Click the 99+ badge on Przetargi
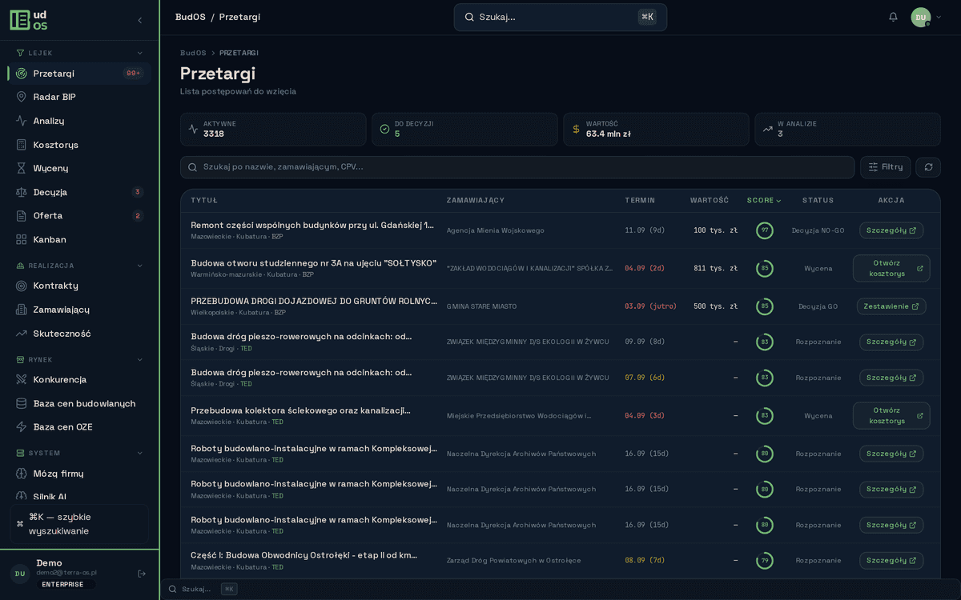Image resolution: width=961 pixels, height=600 pixels. (x=133, y=73)
